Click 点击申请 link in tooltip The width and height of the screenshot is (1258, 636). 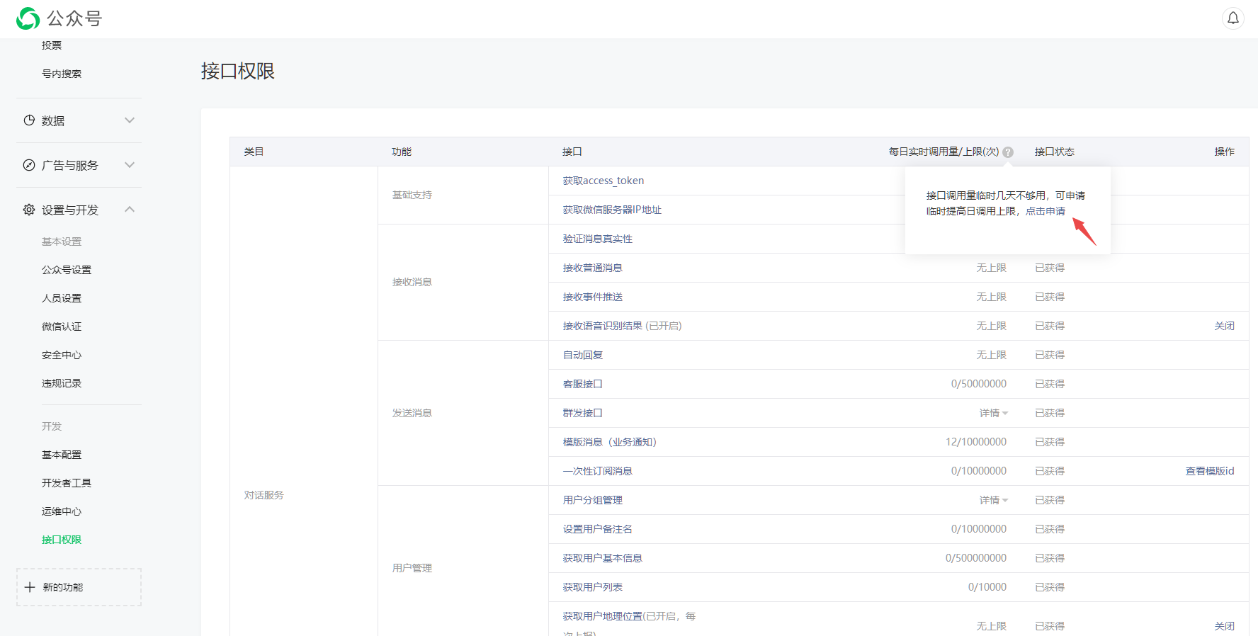click(1045, 211)
